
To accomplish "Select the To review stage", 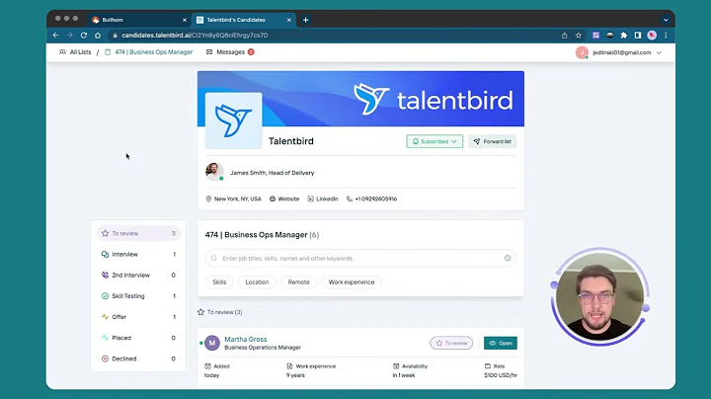I will tap(138, 233).
